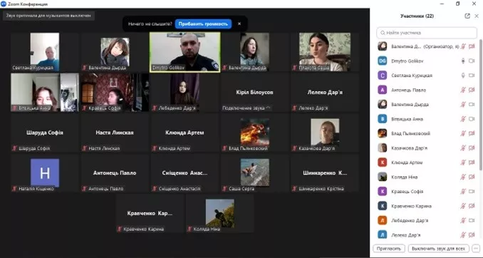Viewport: 483px width, 258px height.
Task: Click the participants list scrollbar
Action: click(481, 105)
